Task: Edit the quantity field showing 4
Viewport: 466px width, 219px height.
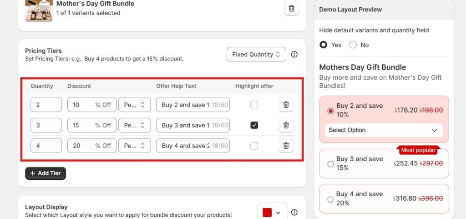Action: [46, 146]
